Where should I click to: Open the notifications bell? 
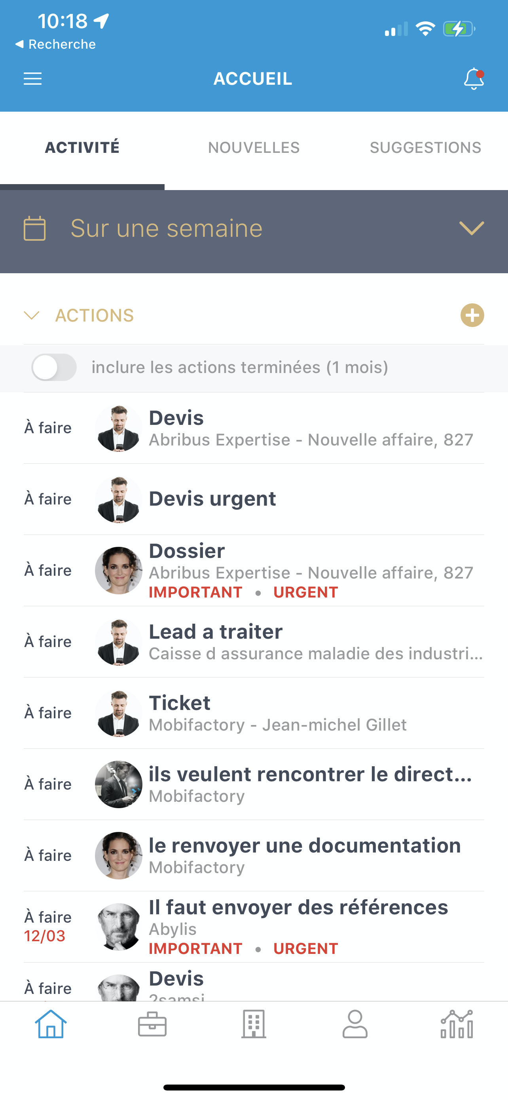[474, 79]
